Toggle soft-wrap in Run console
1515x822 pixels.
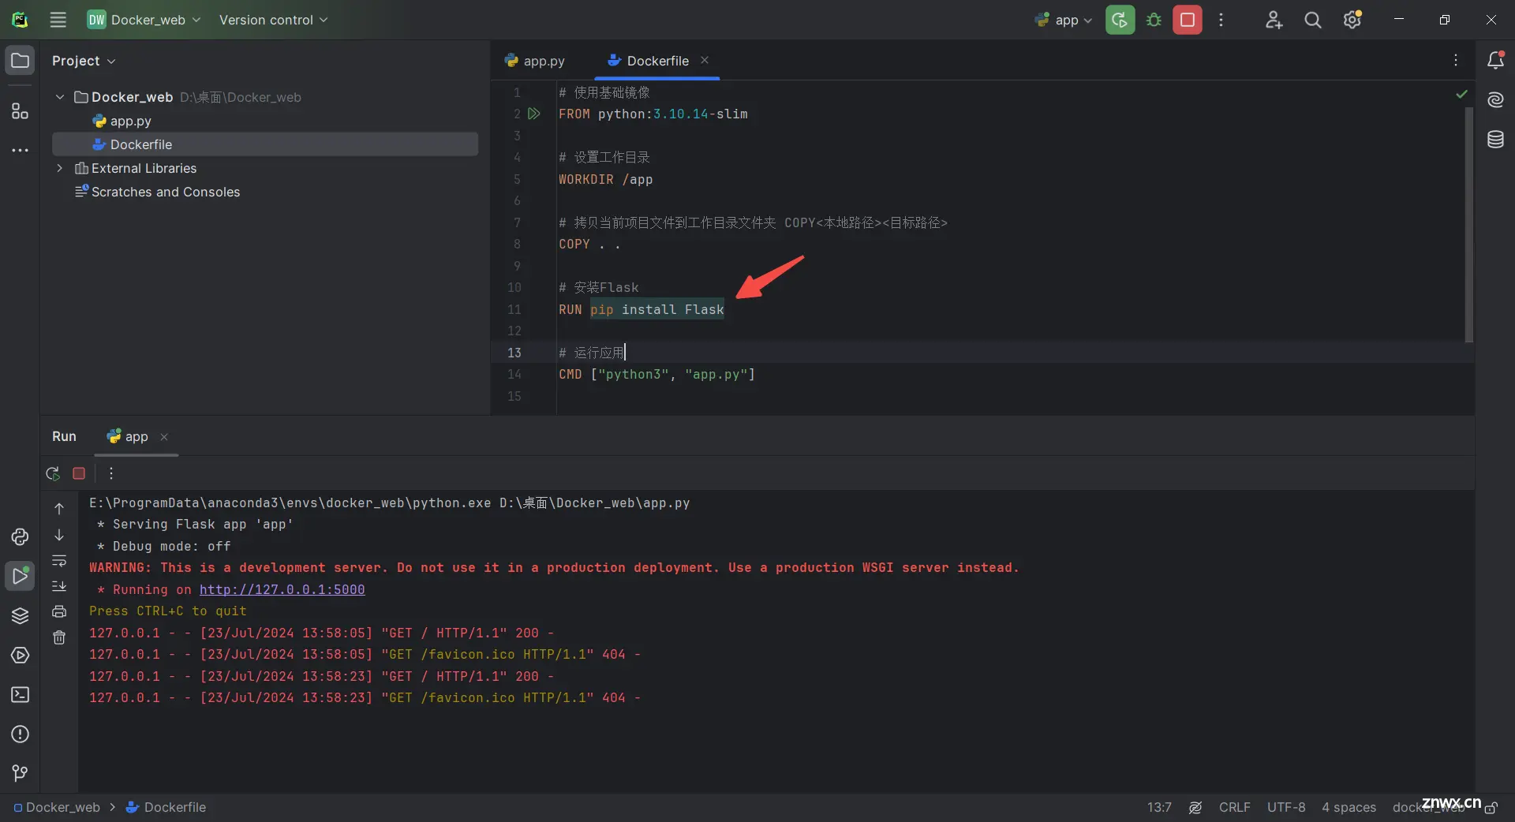[59, 561]
